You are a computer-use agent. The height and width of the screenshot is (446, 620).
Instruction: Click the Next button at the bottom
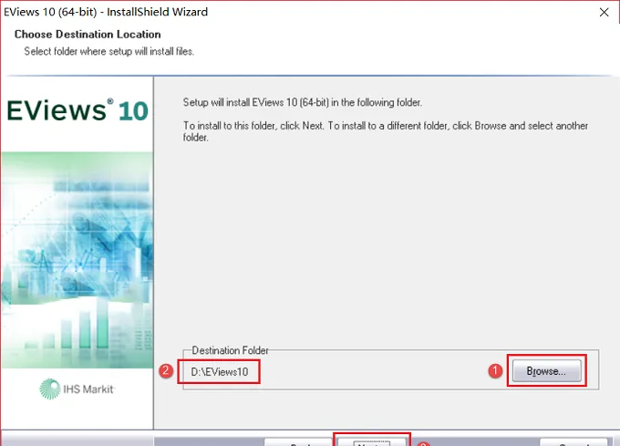[372, 441]
